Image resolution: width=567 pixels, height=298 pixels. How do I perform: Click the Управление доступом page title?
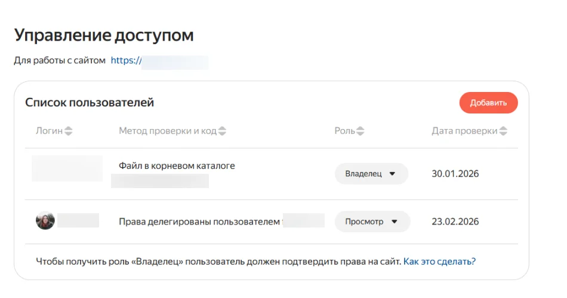(104, 35)
